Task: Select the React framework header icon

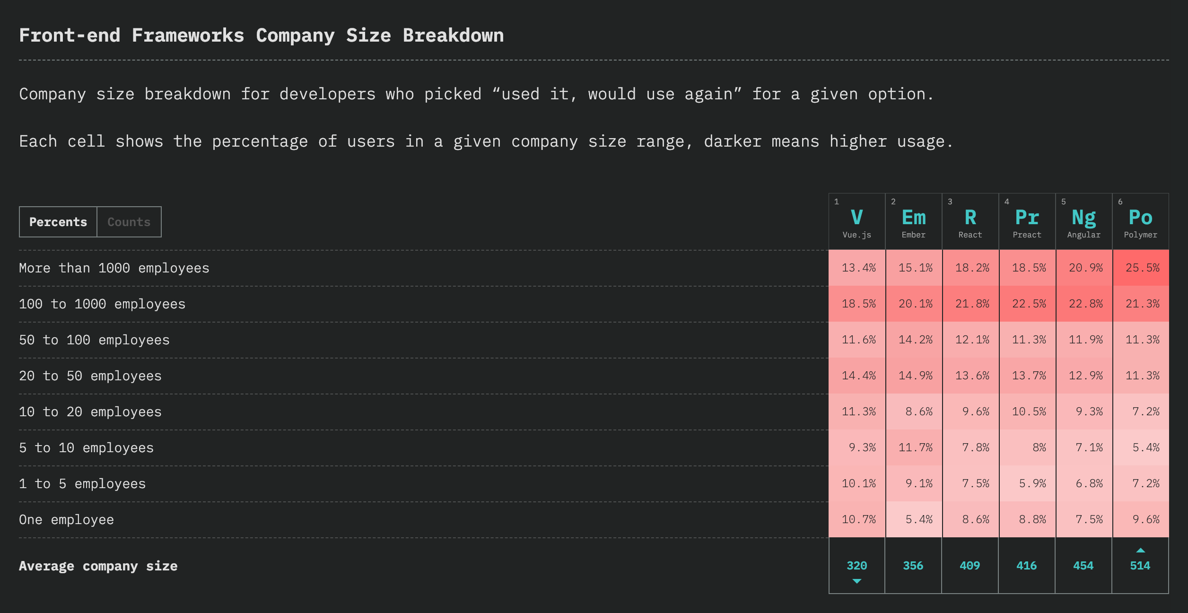Action: tap(970, 219)
